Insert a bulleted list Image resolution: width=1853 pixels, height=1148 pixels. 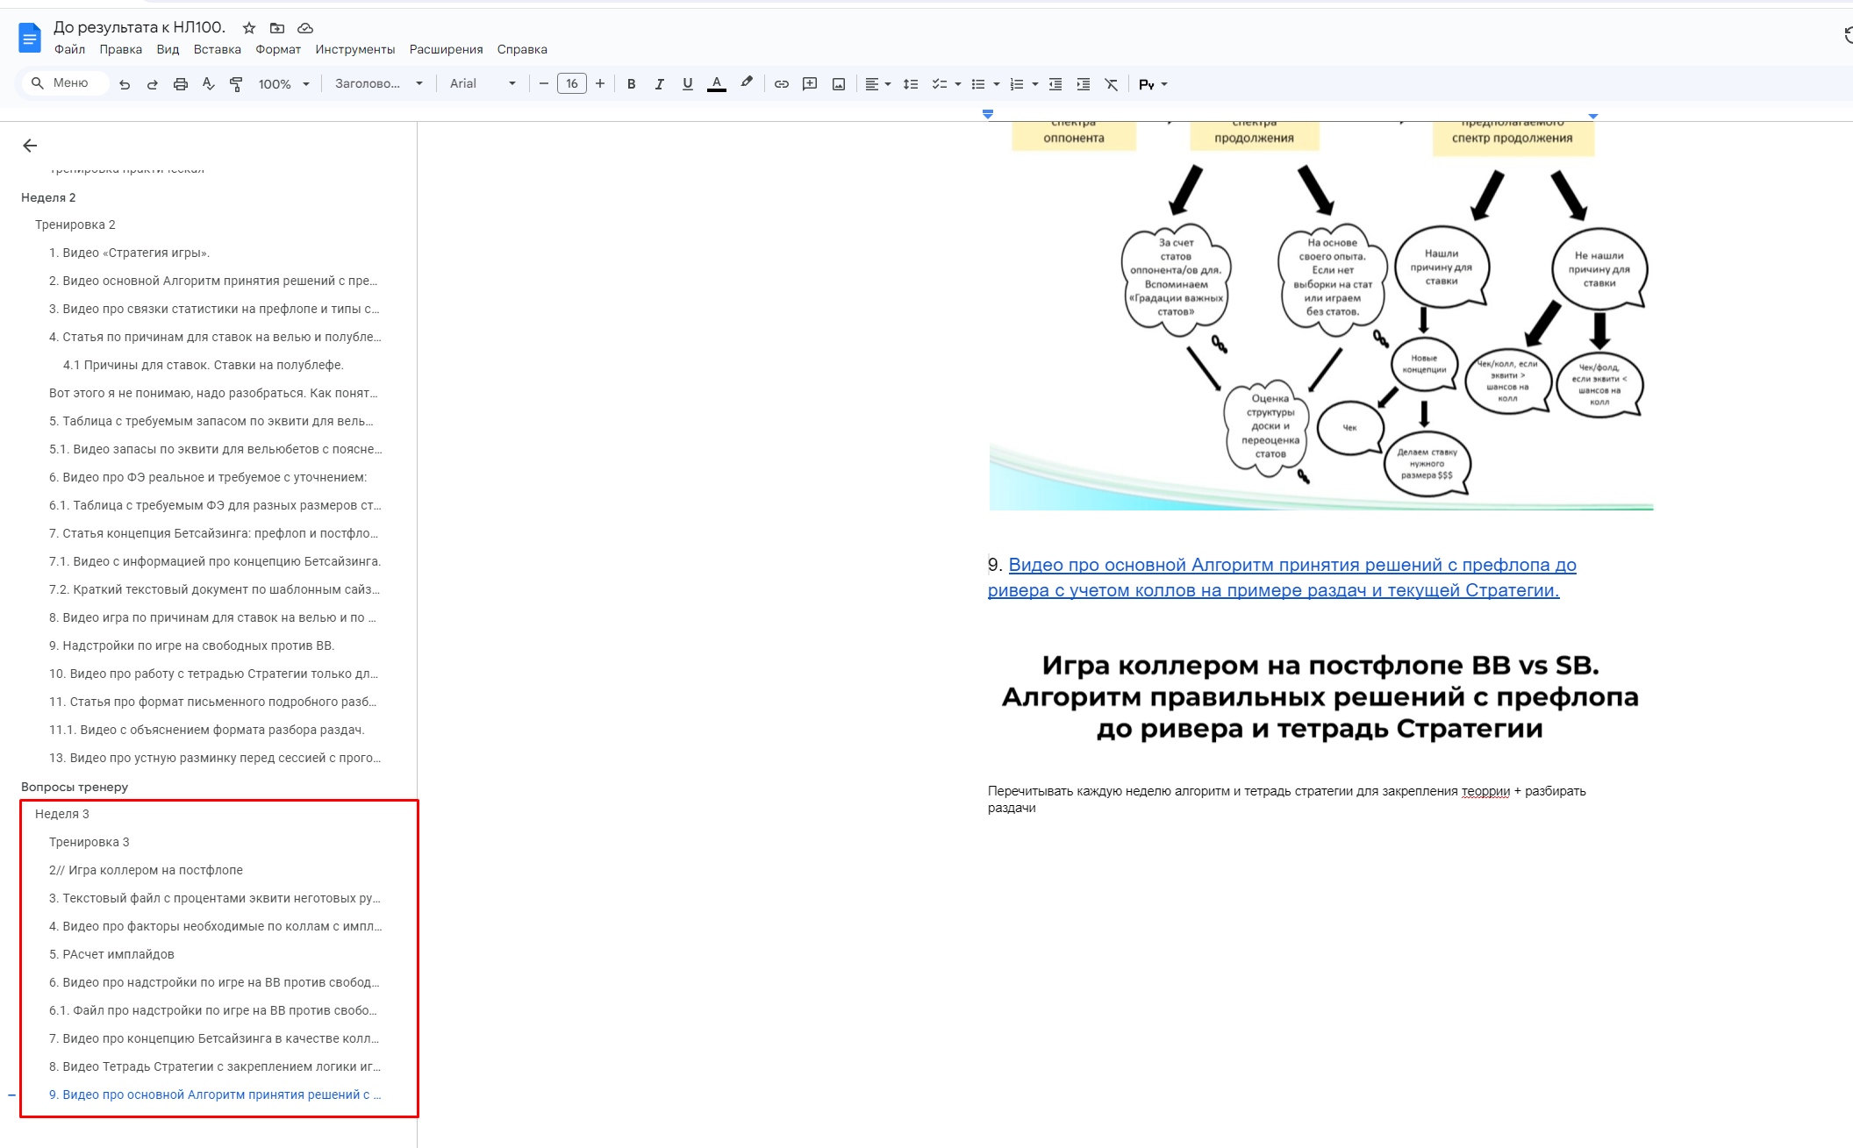[978, 84]
